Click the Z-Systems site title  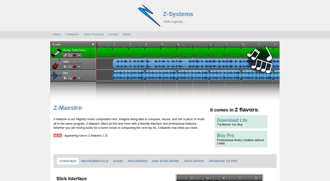click(178, 14)
